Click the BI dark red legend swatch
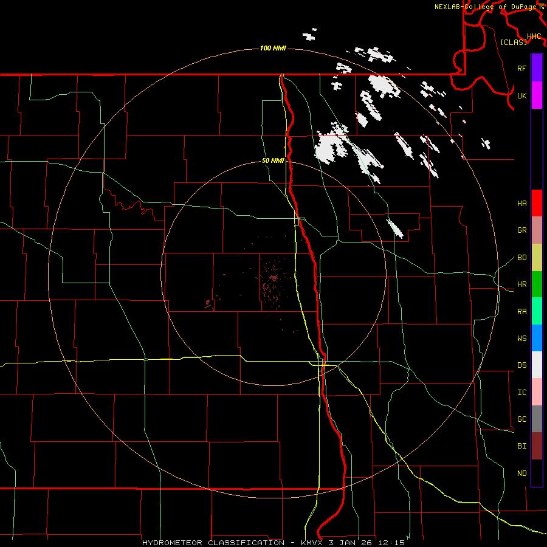Viewport: 547px width, 547px height. (x=537, y=446)
